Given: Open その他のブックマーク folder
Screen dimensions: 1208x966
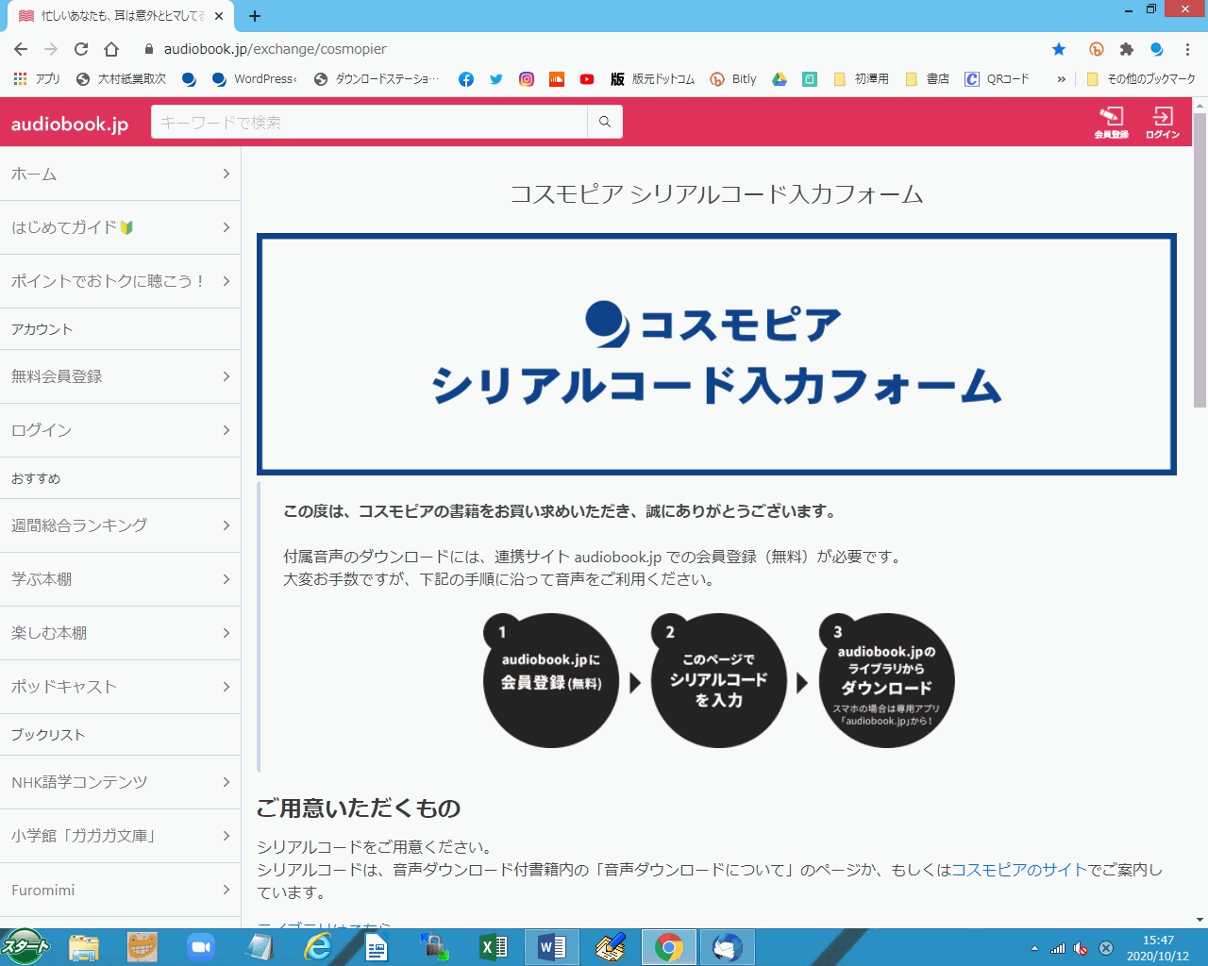Looking at the screenshot, I should [1141, 79].
